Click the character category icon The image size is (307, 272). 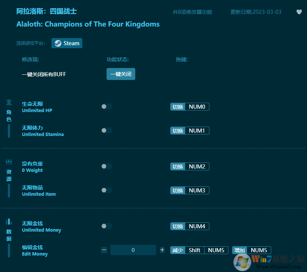(x=9, y=102)
